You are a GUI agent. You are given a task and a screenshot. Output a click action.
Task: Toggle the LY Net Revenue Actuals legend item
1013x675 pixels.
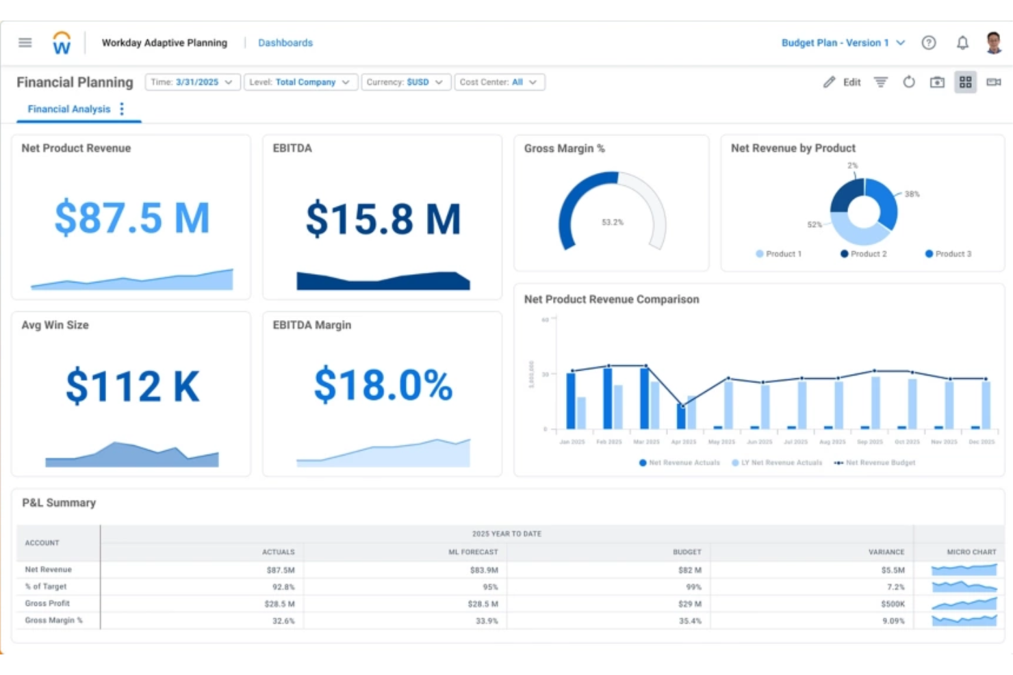(777, 463)
